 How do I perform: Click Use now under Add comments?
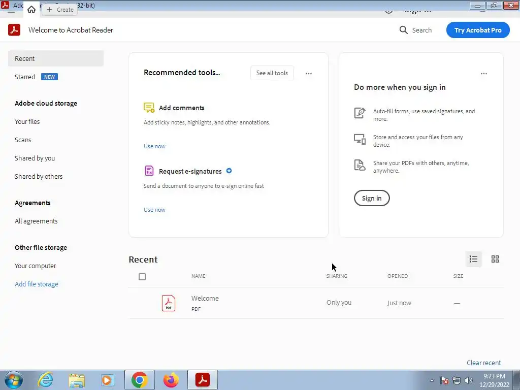click(x=154, y=146)
